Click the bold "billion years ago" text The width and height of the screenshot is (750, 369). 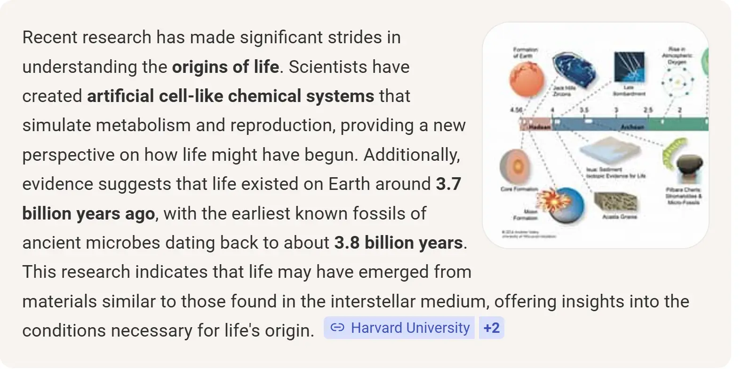88,213
